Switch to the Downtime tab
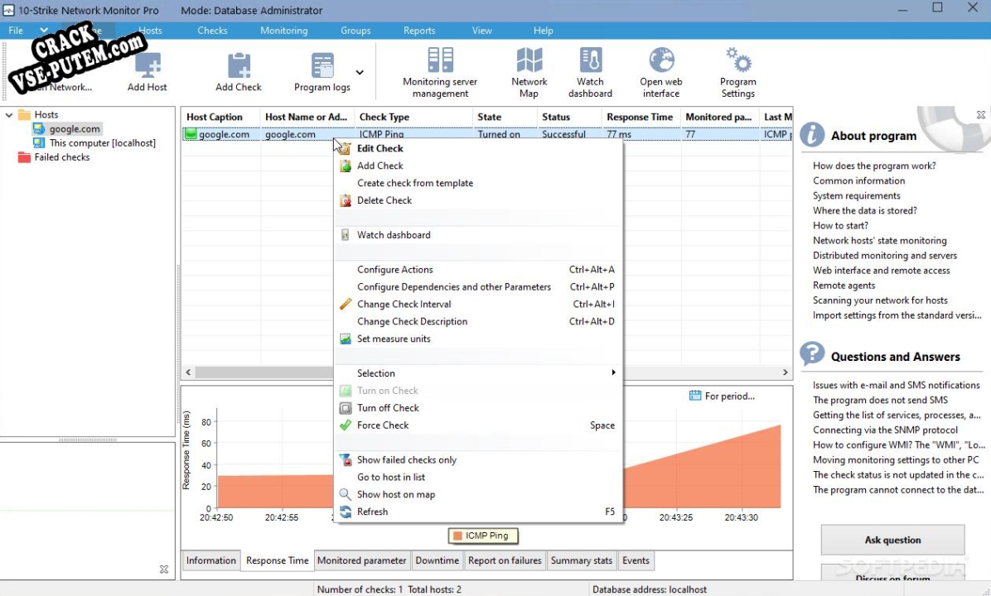This screenshot has height=596, width=991. point(437,560)
